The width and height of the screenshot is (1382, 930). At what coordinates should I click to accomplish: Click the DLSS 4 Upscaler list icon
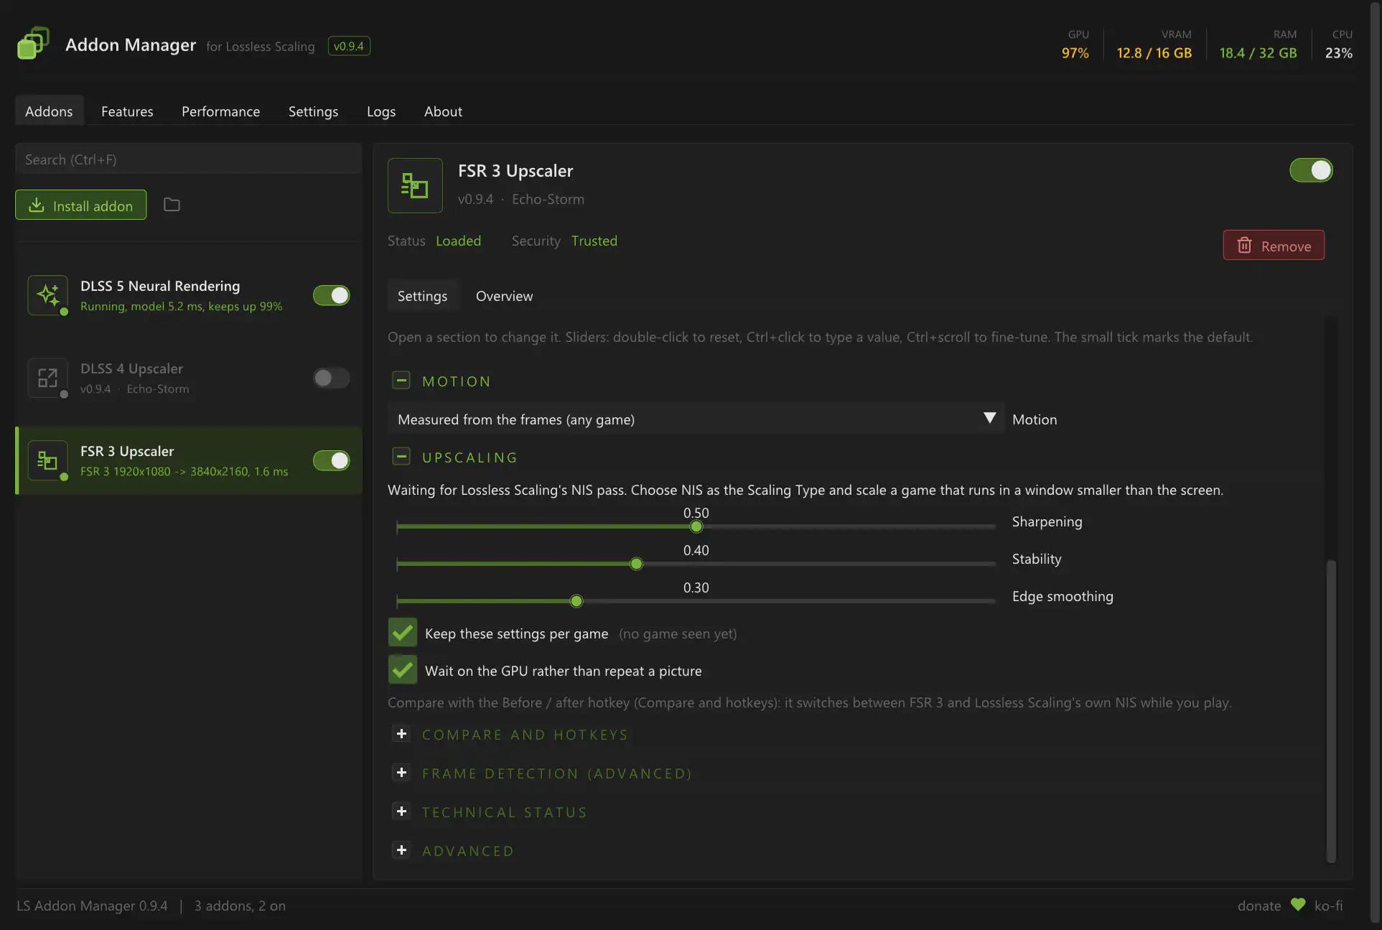(x=47, y=378)
